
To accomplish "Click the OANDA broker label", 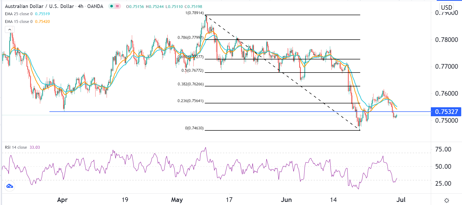I will click(x=95, y=6).
